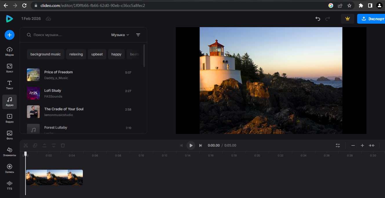Viewport: 385px width, 198px height.
Task: Switch to the Фото sidebar tab
Action: click(x=10, y=135)
